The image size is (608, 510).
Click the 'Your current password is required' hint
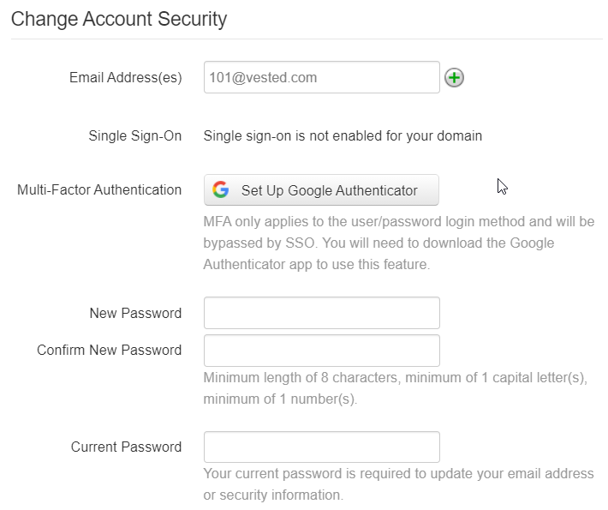398,474
